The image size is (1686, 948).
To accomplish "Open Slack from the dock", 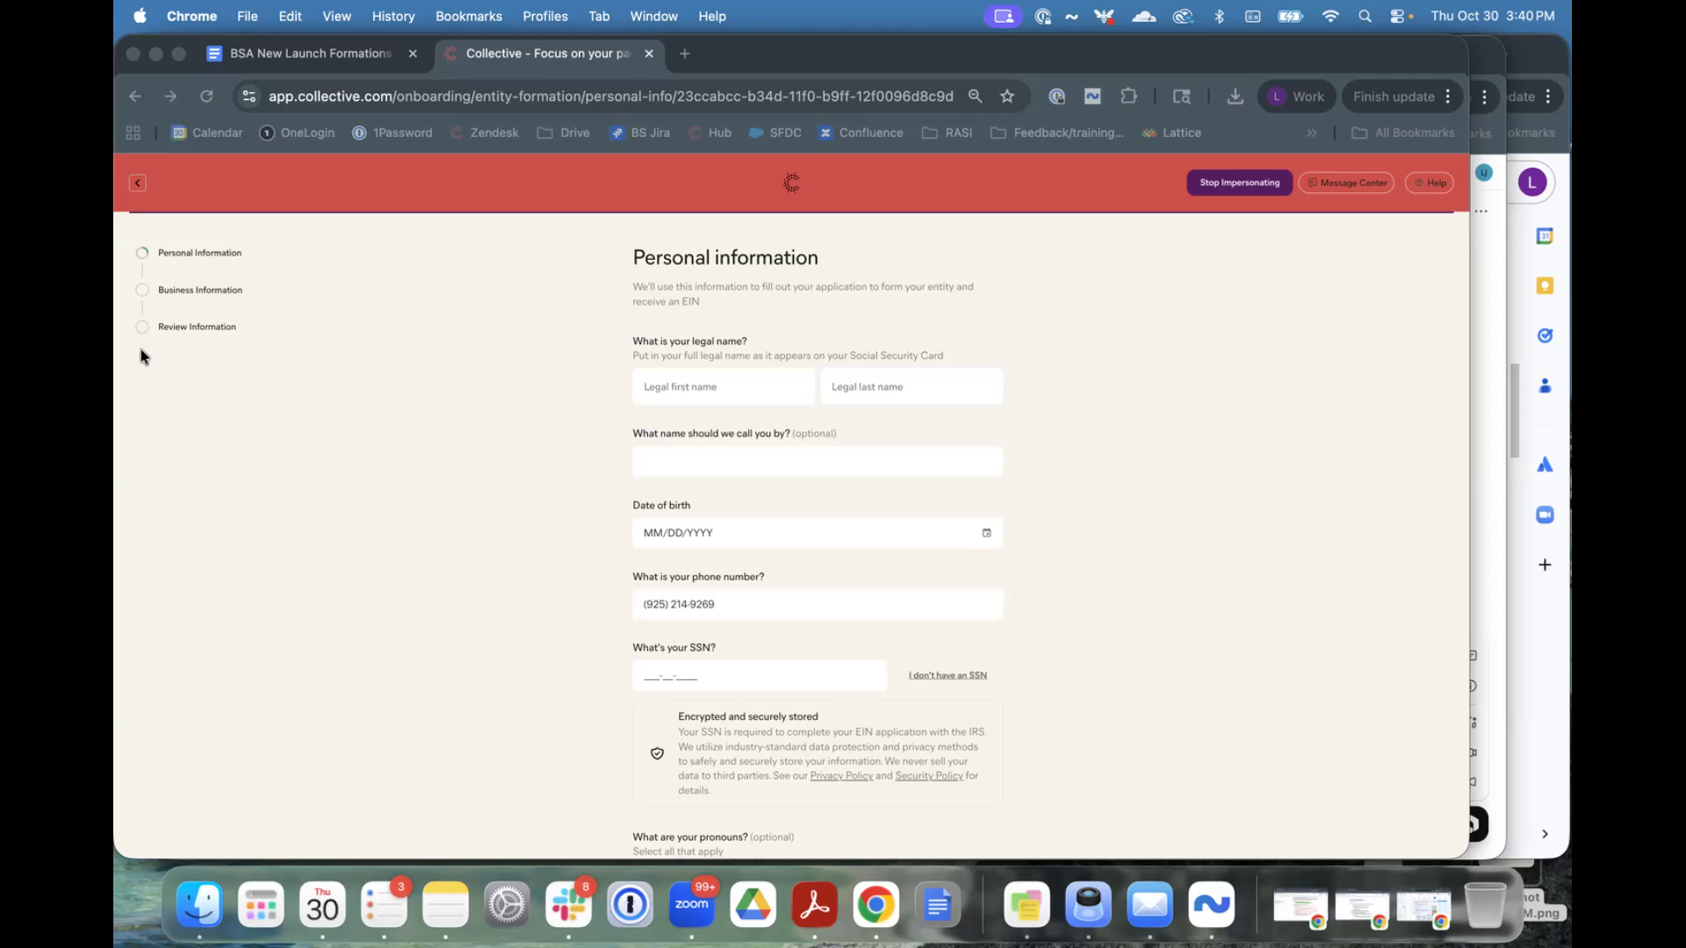I will [568, 905].
